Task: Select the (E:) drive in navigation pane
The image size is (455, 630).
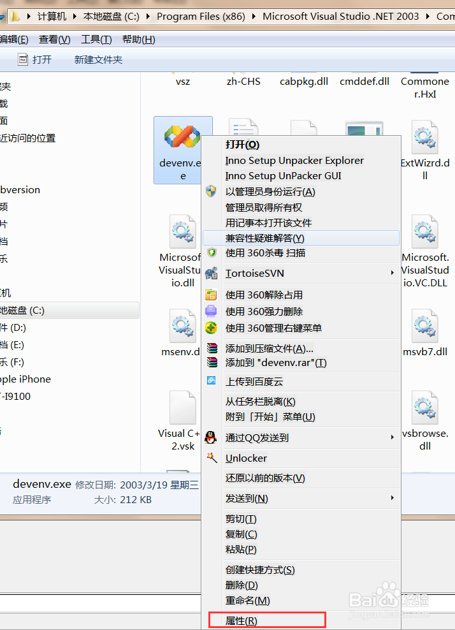Action: (x=13, y=345)
